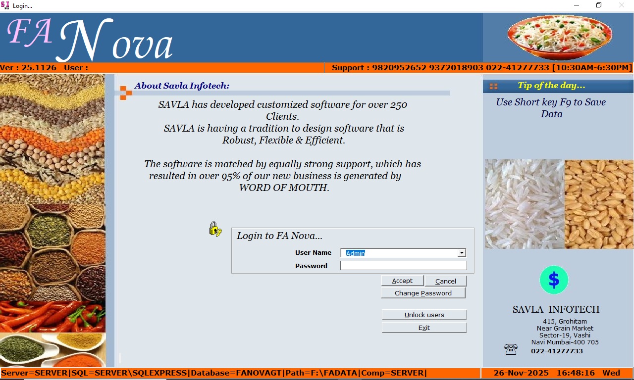Click the grid icon next to Tip of the day
This screenshot has width=634, height=380.
click(493, 86)
